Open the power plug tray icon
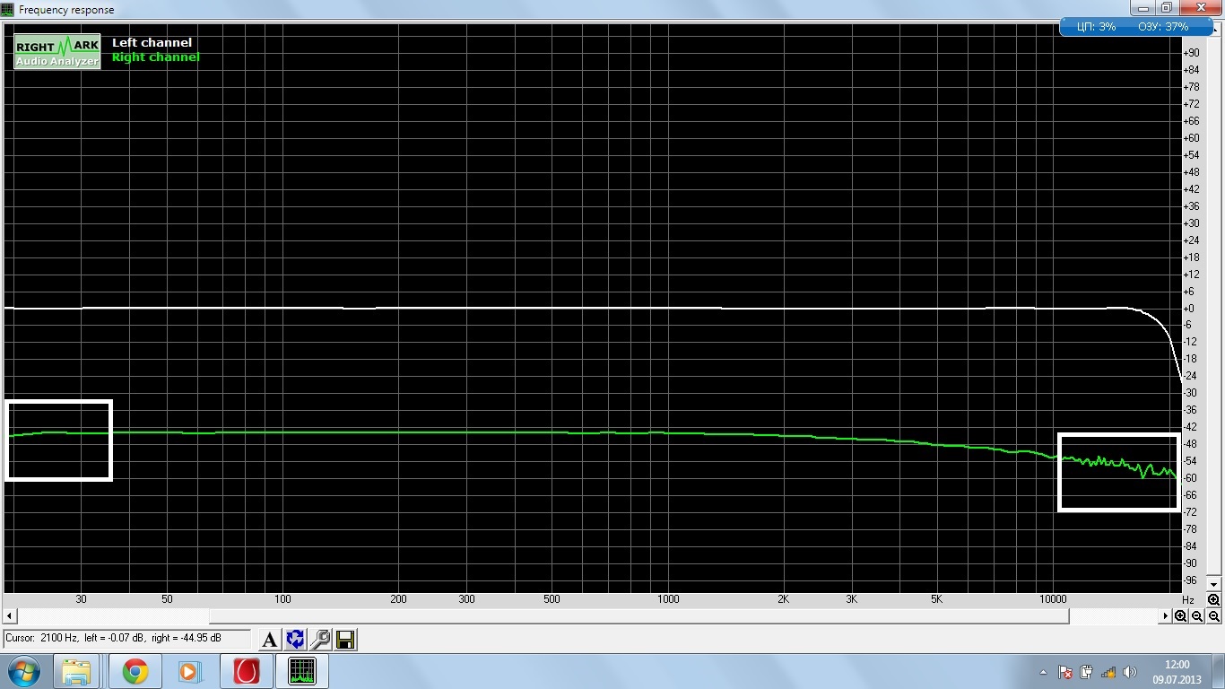This screenshot has width=1225, height=689. 1087,672
